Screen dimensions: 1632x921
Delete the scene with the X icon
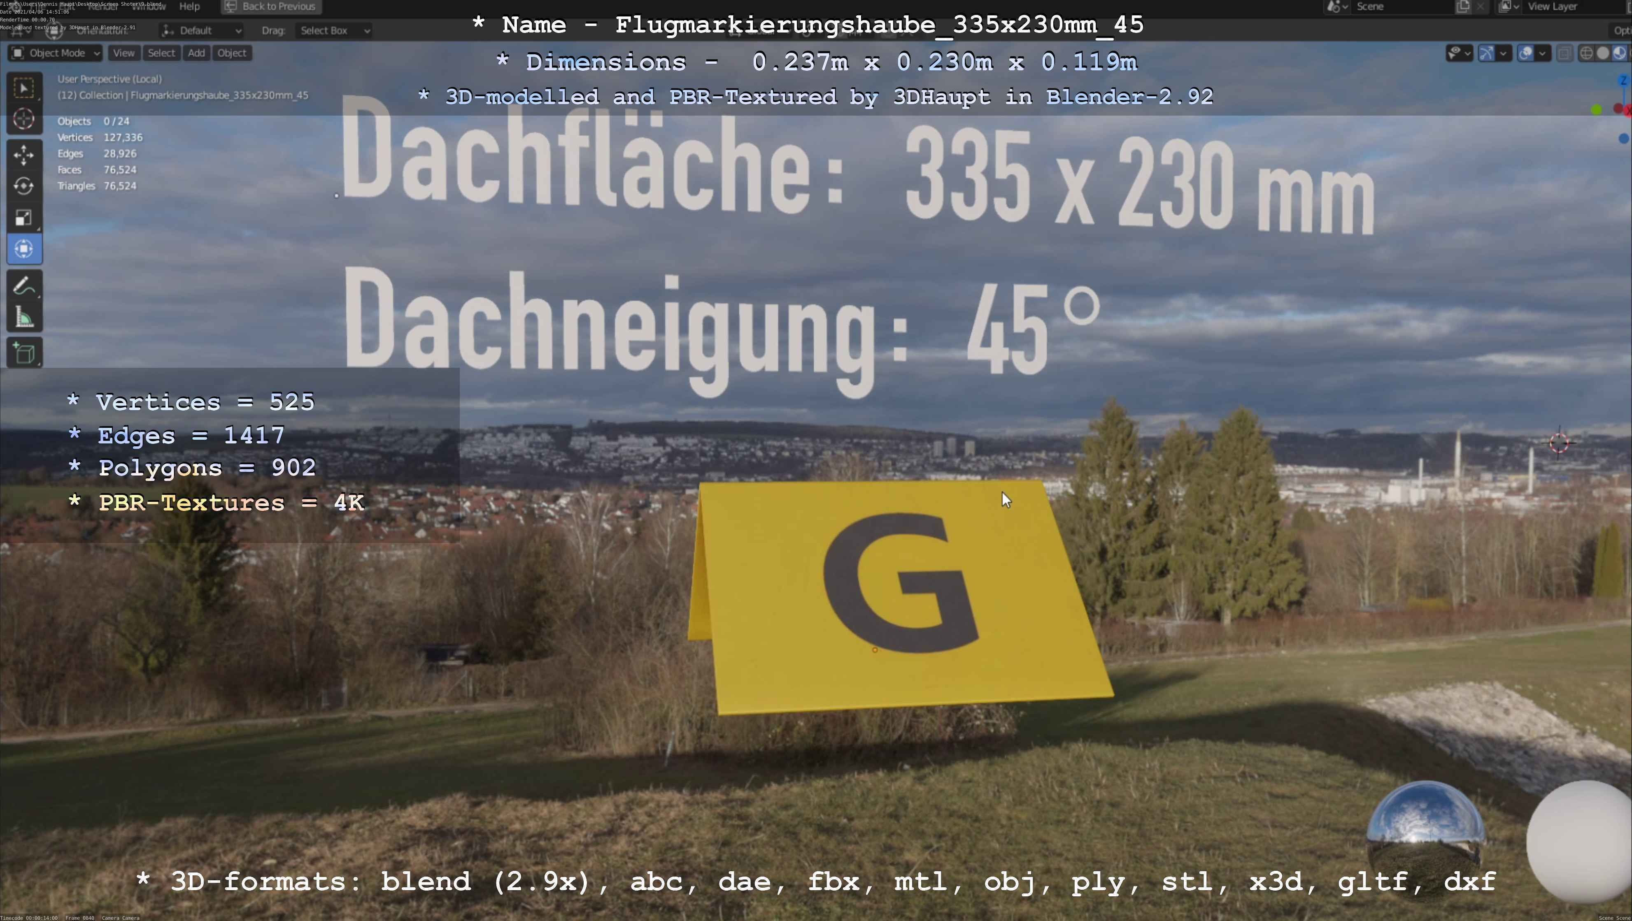click(1481, 6)
